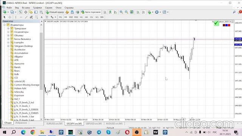Switch timeframe to M1
The image size is (242, 136).
pos(60,17)
